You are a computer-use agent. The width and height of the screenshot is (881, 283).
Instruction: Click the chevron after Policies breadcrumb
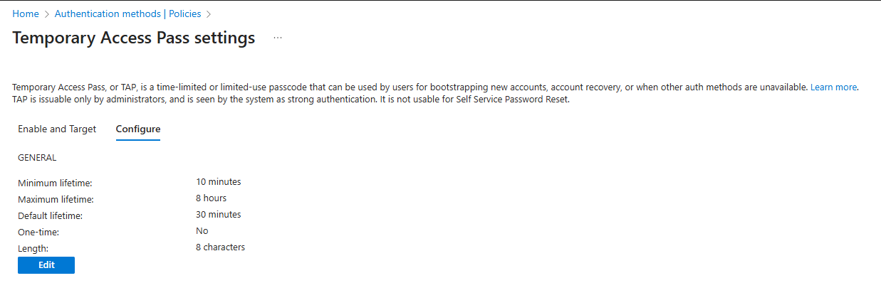(209, 14)
